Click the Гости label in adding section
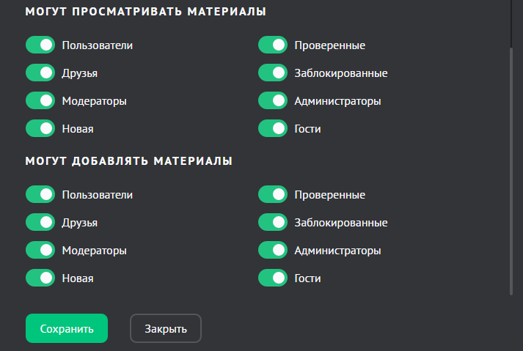Viewport: 523px width, 351px height. click(x=307, y=278)
